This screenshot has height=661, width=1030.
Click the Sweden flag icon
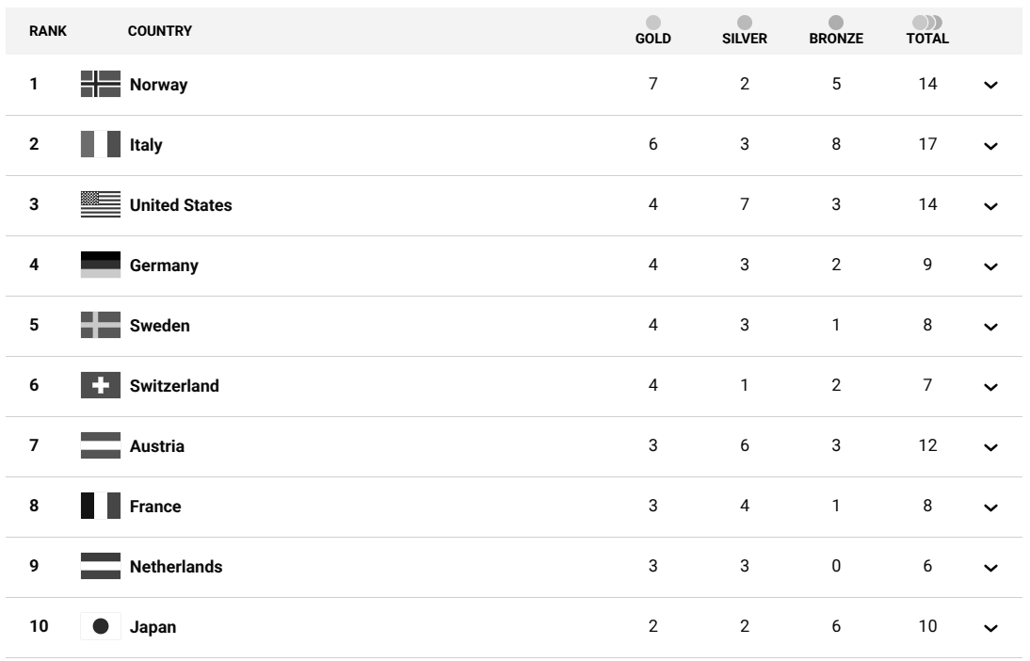coord(101,326)
